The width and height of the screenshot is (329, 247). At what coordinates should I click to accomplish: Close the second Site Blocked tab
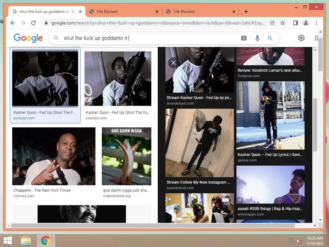(234, 12)
